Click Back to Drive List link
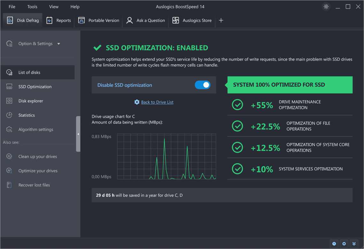Image resolution: width=364 pixels, height=249 pixels. [157, 102]
